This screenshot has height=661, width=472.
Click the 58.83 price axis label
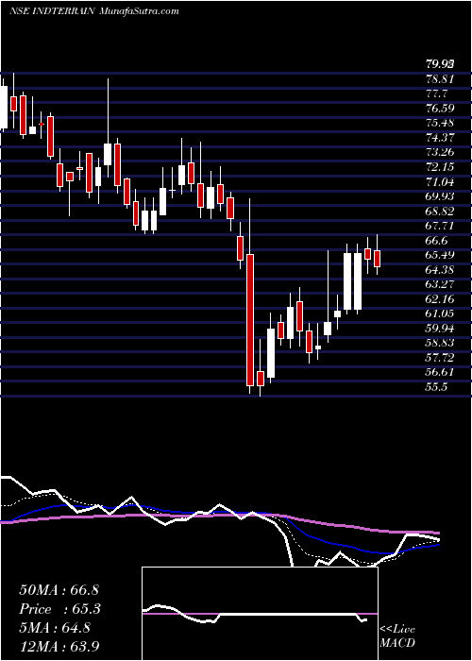[x=438, y=344]
